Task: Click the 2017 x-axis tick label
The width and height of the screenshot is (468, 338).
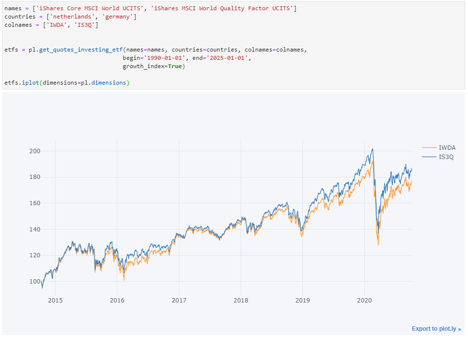Action: (x=179, y=300)
